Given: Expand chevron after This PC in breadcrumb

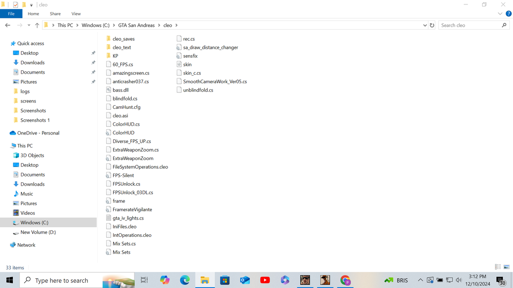Looking at the screenshot, I should click(x=77, y=25).
